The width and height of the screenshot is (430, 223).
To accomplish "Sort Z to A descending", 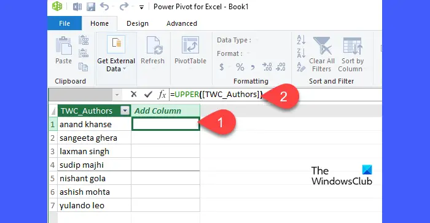I will (x=301, y=53).
